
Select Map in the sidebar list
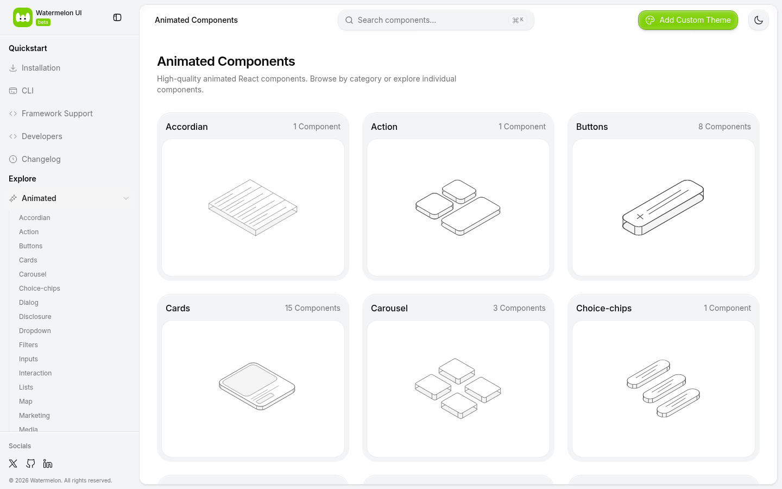coord(26,402)
